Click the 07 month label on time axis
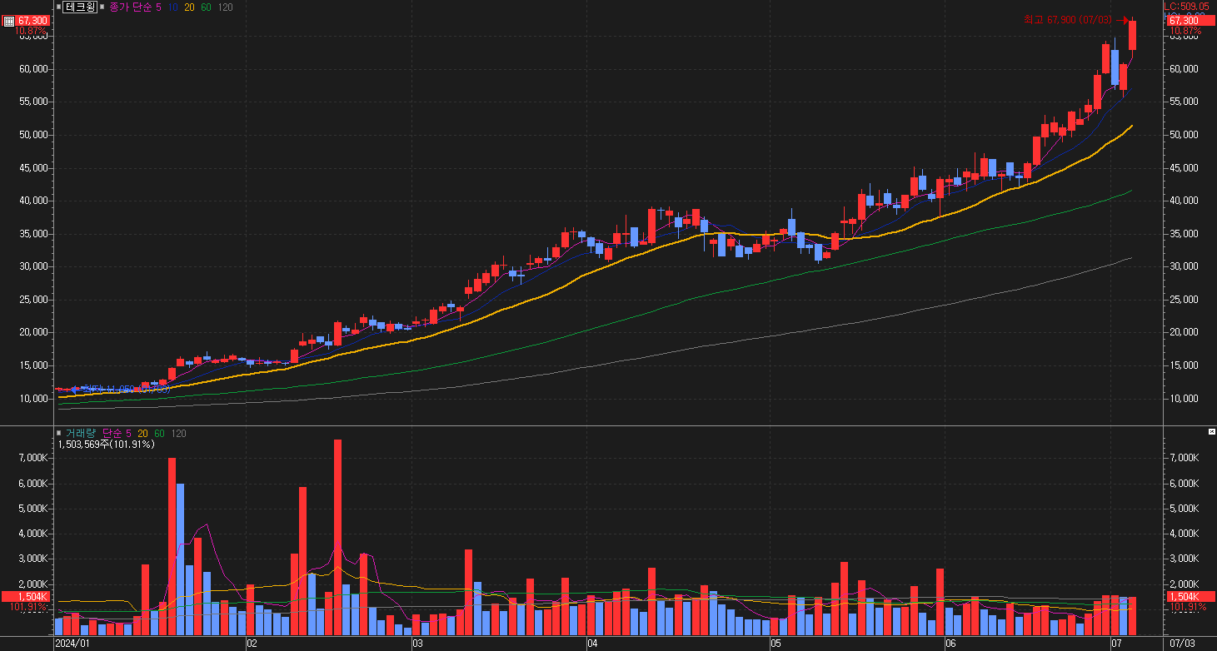Screen dimensions: 1217x651 point(1116,644)
